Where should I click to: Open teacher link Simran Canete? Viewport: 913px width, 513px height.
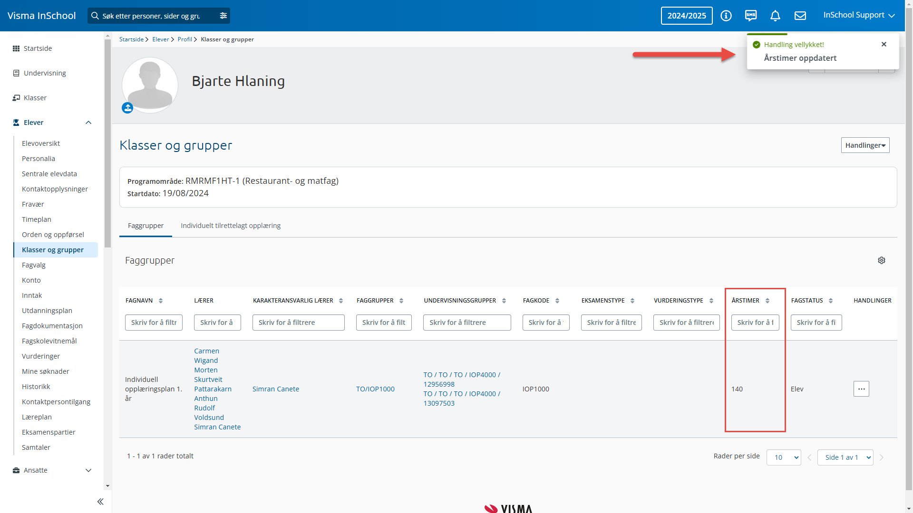(276, 389)
